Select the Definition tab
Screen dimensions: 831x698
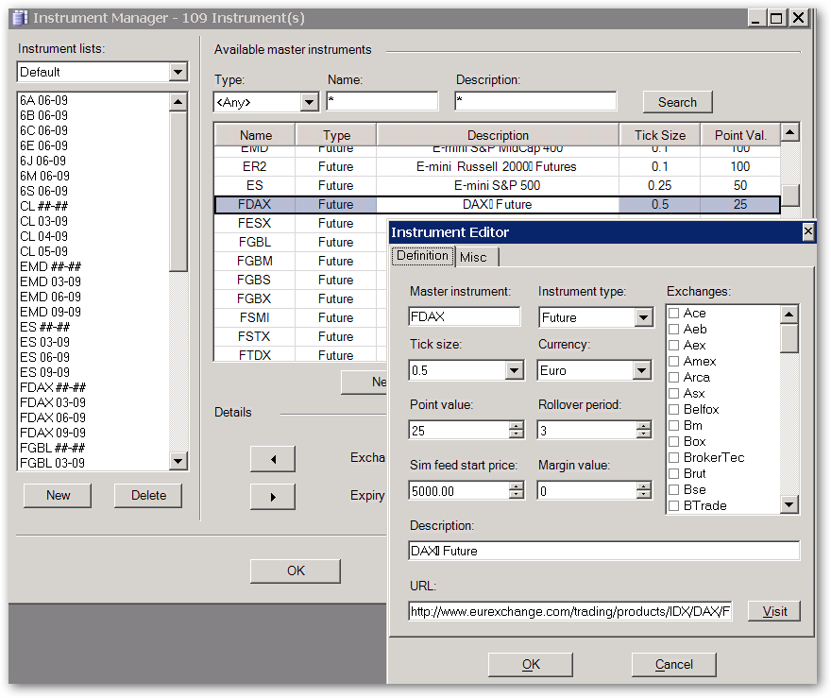coord(422,256)
